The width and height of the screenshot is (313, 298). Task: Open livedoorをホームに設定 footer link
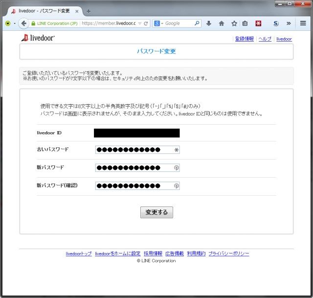[117, 253]
